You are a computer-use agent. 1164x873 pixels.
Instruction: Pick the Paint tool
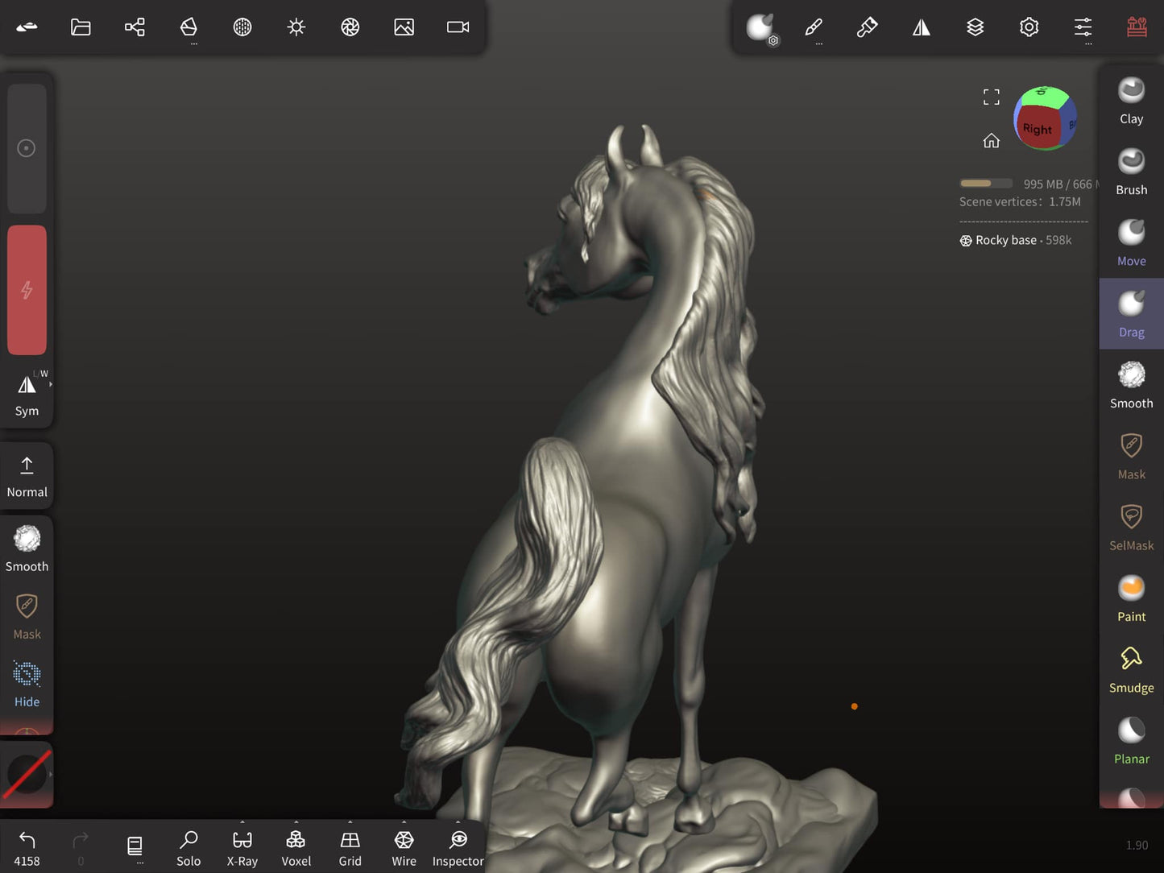(x=1131, y=598)
